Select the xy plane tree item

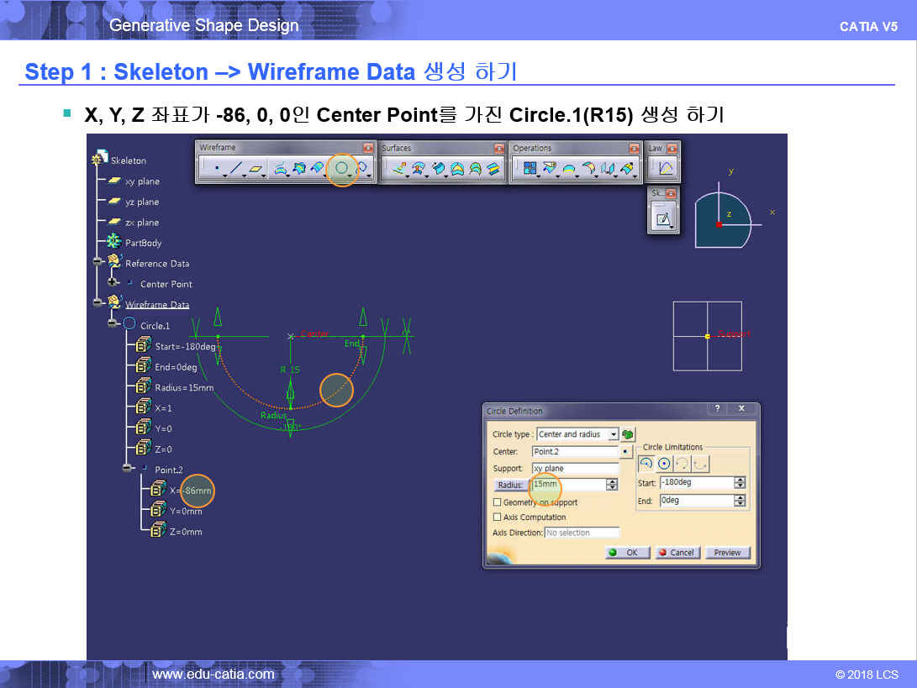click(141, 181)
